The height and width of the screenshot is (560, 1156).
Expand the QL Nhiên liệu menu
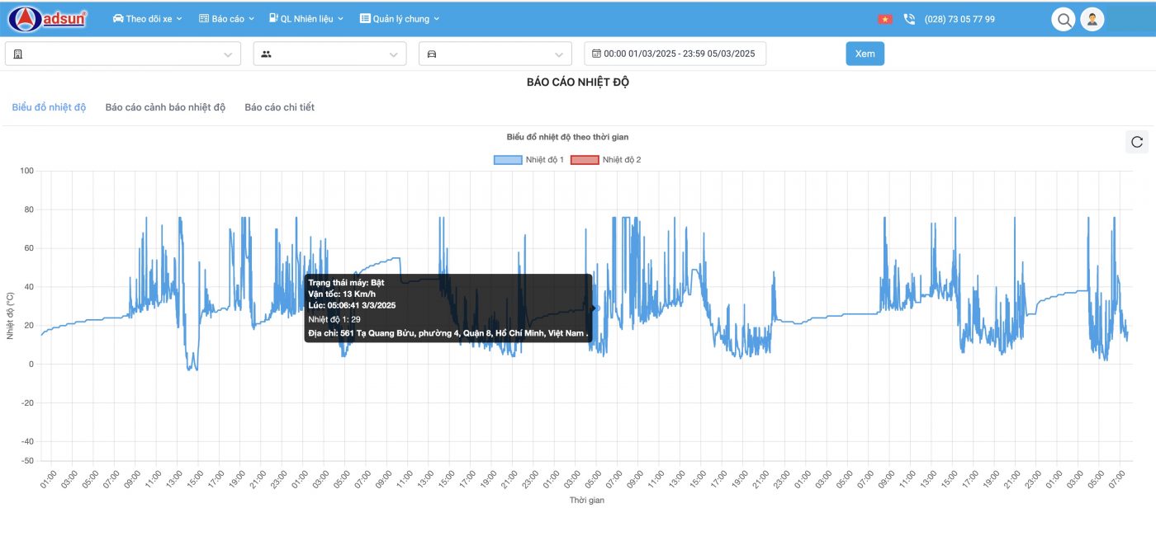[306, 19]
